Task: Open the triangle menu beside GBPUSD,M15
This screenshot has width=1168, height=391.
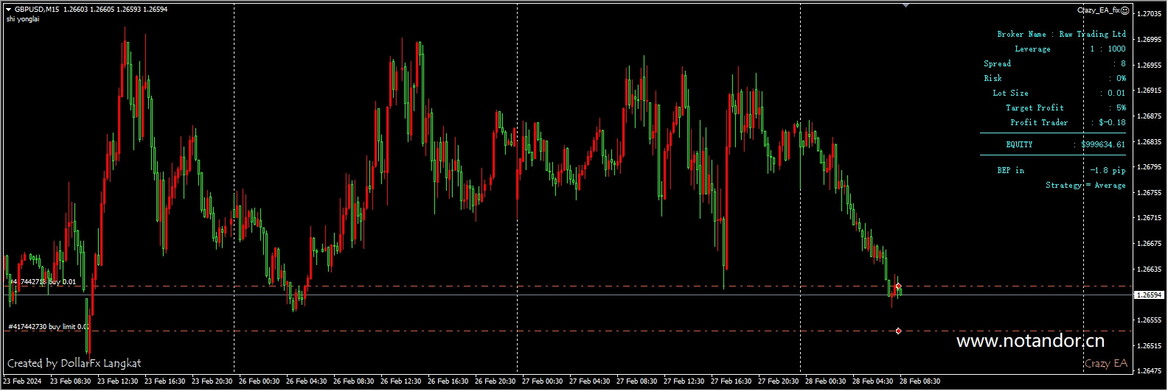Action: tap(8, 10)
